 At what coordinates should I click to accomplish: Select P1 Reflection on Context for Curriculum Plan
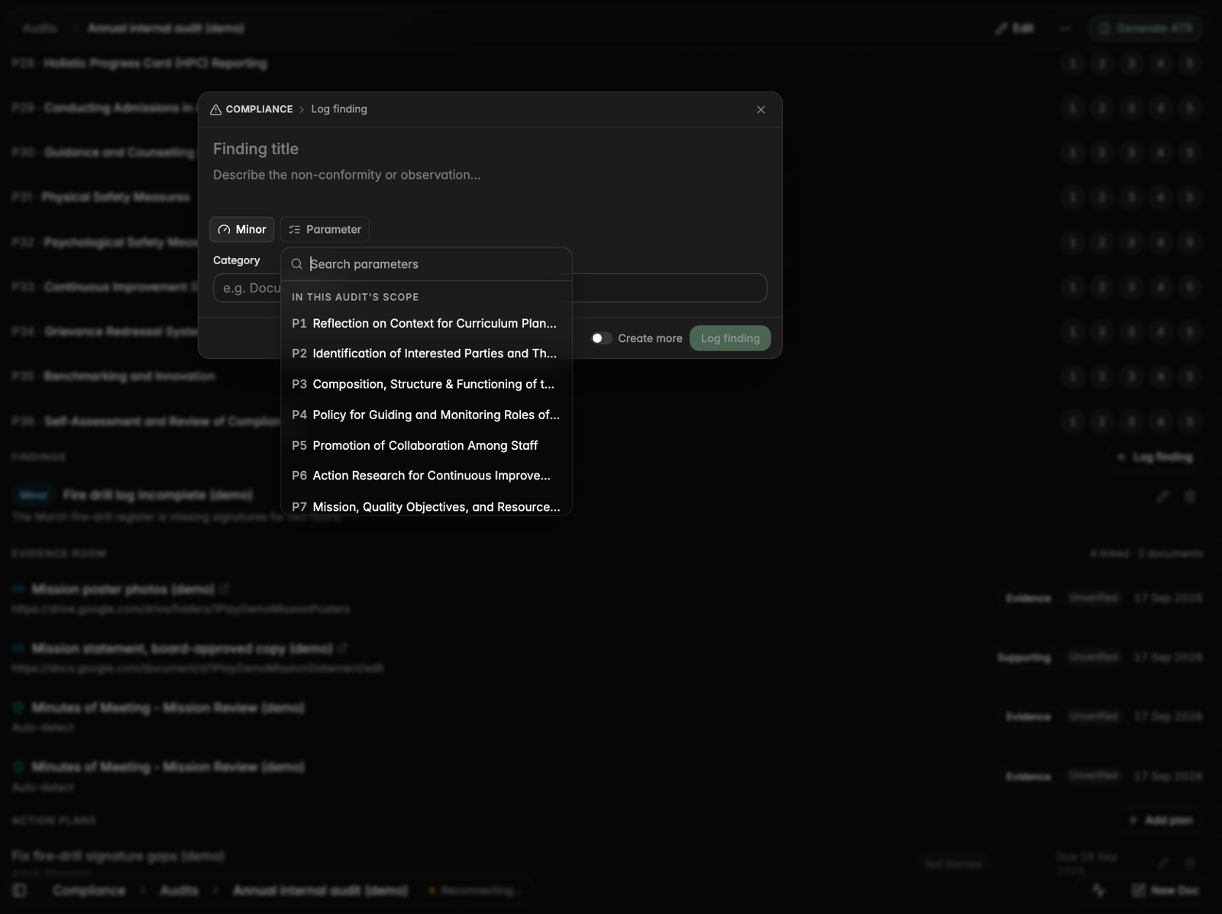426,324
